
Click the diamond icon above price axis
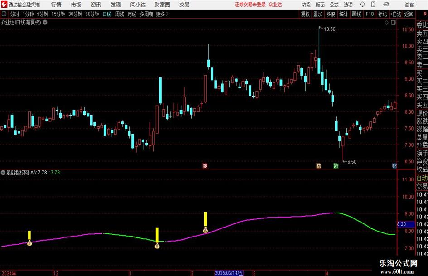(x=386, y=23)
